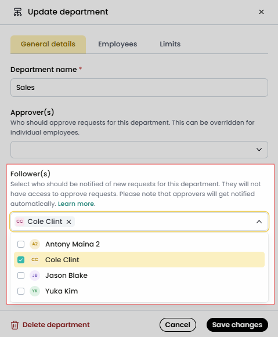Image resolution: width=278 pixels, height=337 pixels.
Task: Tick the Jason Blake checkbox
Action: coord(21,276)
